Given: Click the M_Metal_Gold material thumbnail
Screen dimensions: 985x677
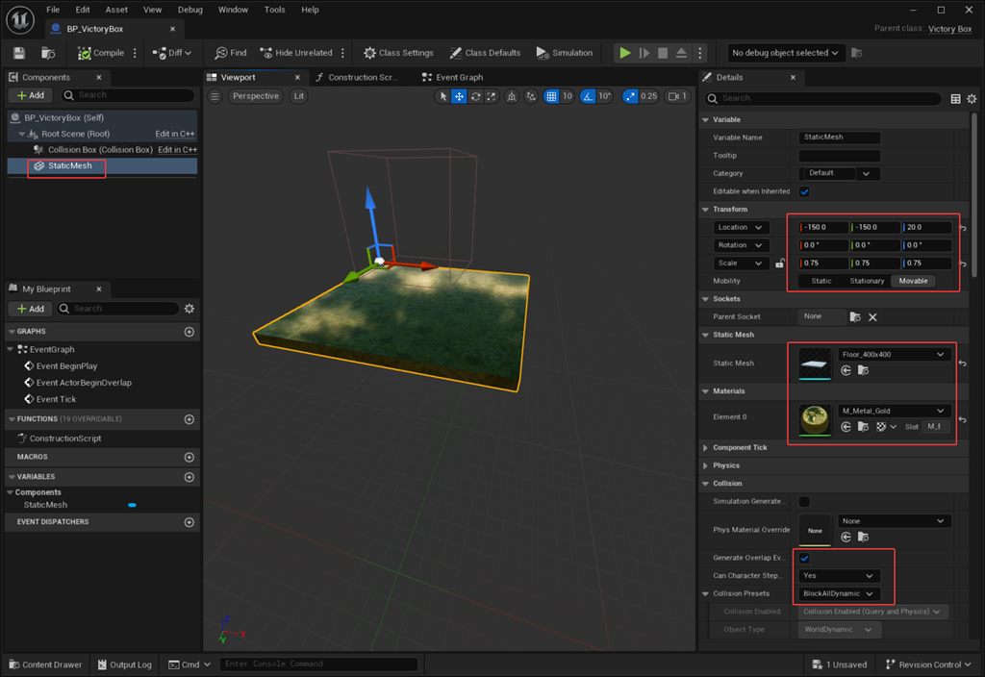Looking at the screenshot, I should point(815,419).
